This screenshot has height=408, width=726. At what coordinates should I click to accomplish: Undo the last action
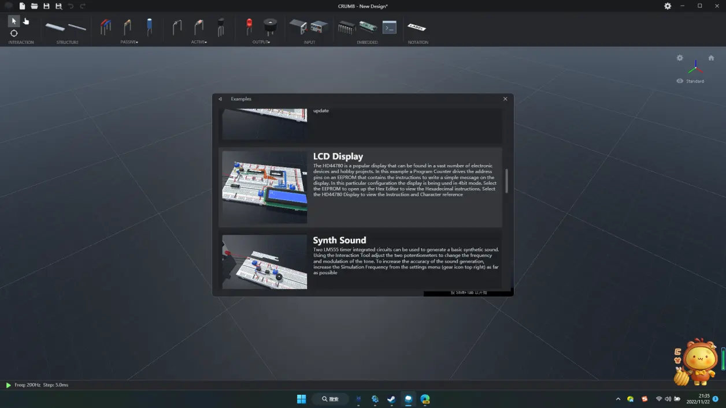(x=71, y=6)
